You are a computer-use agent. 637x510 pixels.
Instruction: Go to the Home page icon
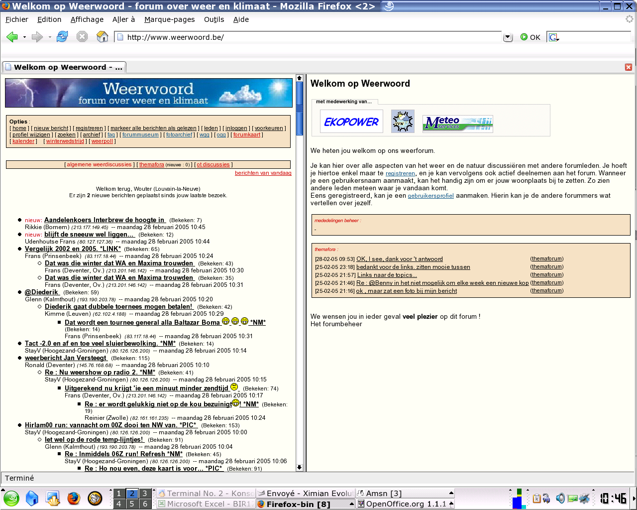(x=102, y=37)
